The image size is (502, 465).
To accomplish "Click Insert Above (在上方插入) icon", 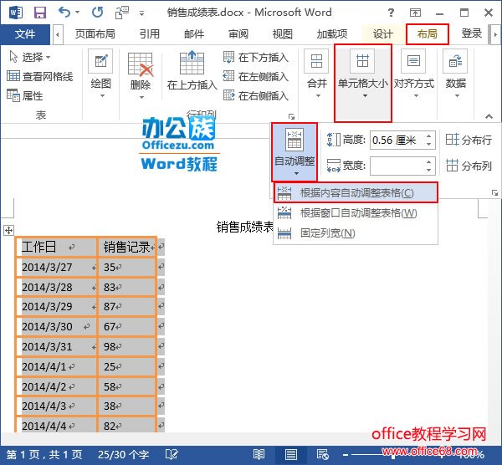I will [x=192, y=63].
